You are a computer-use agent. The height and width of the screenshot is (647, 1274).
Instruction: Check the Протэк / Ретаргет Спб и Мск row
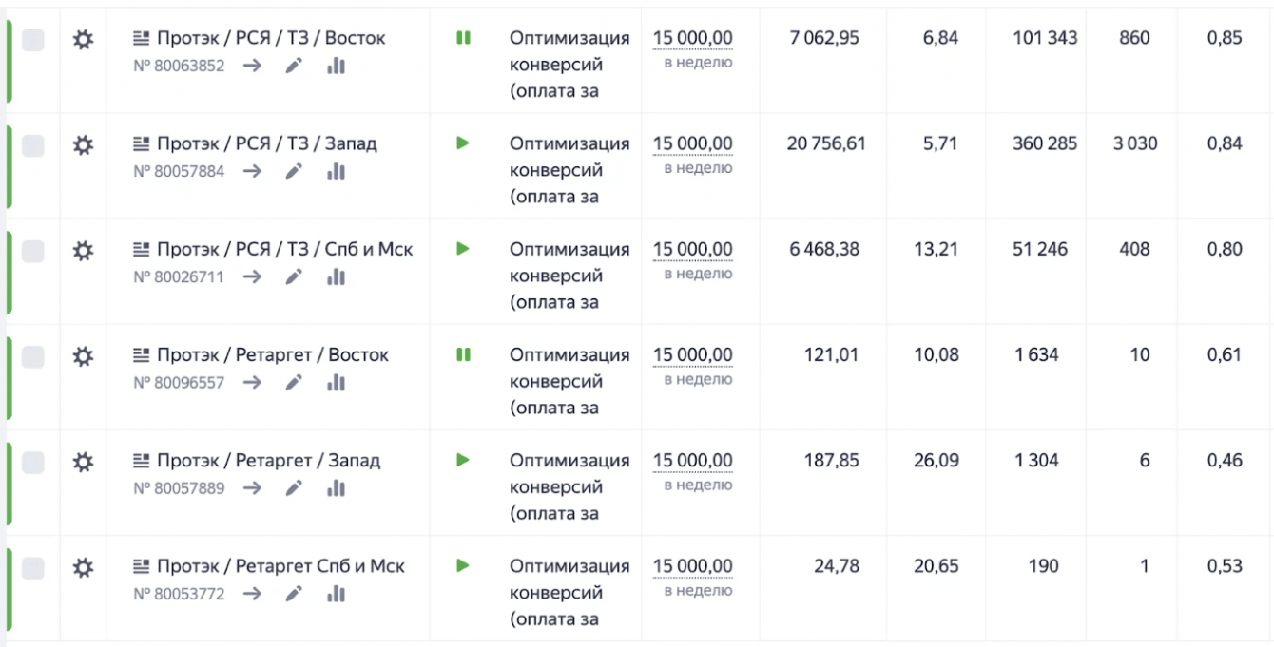coord(33,567)
